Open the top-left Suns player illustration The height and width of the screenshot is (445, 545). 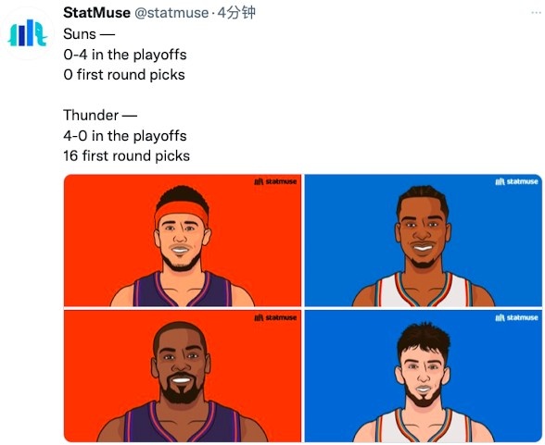coord(183,241)
